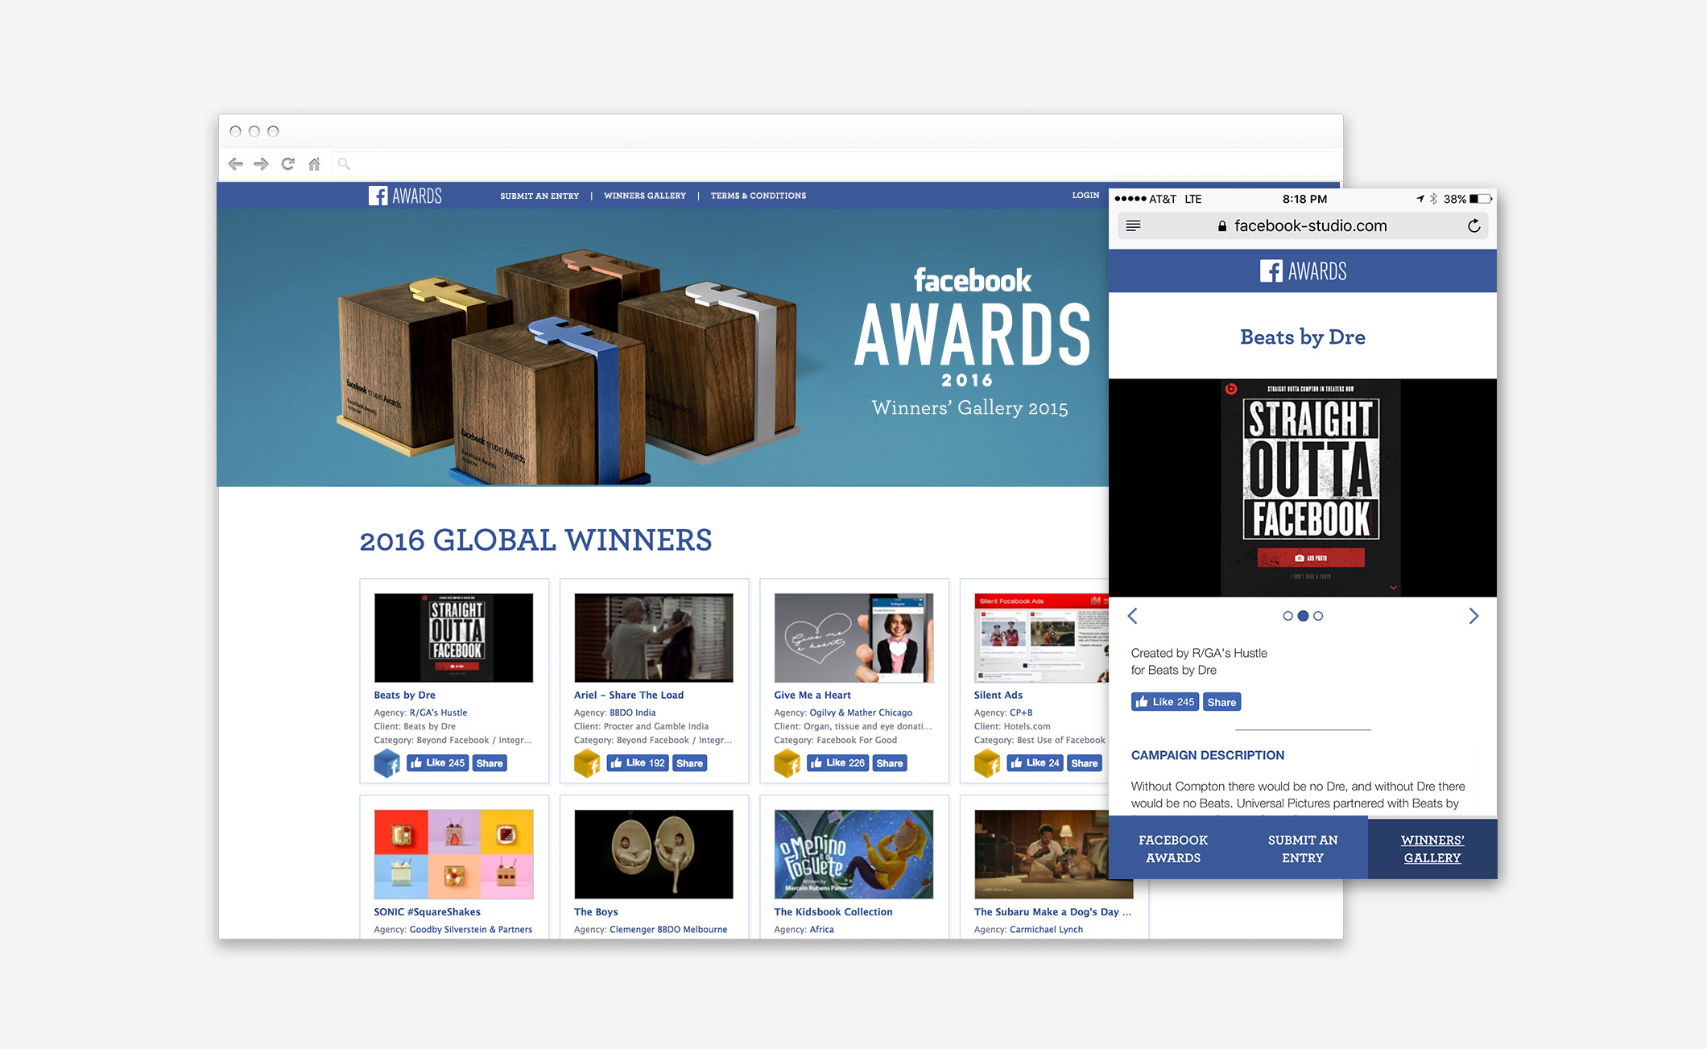This screenshot has height=1049, width=1707.
Task: Click the Login link in desktop header
Action: [x=1085, y=196]
